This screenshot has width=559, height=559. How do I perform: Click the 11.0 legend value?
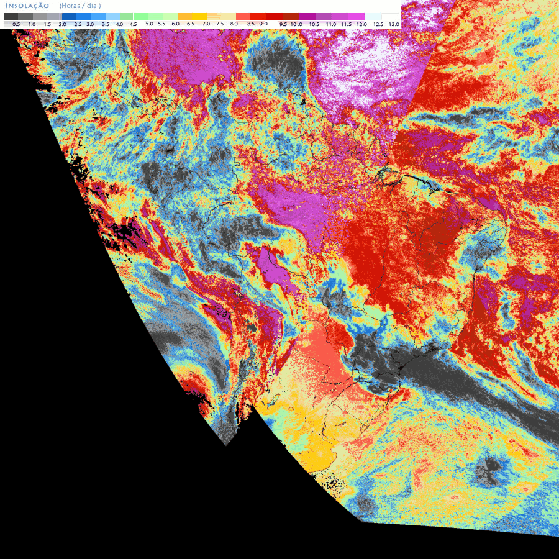331,25
